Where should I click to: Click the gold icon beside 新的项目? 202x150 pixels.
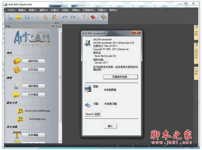click(x=17, y=61)
